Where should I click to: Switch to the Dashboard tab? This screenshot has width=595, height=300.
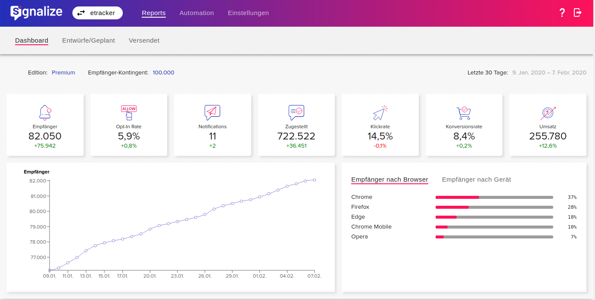click(x=31, y=40)
